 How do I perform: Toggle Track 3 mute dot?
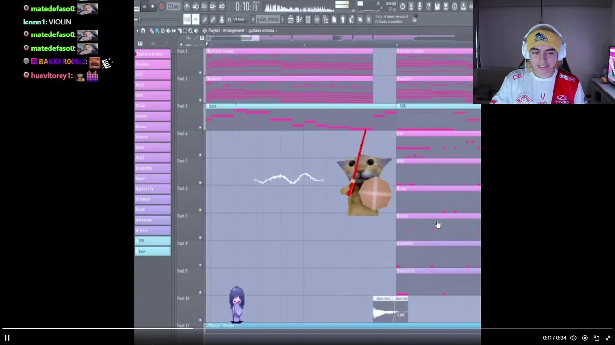[x=200, y=127]
